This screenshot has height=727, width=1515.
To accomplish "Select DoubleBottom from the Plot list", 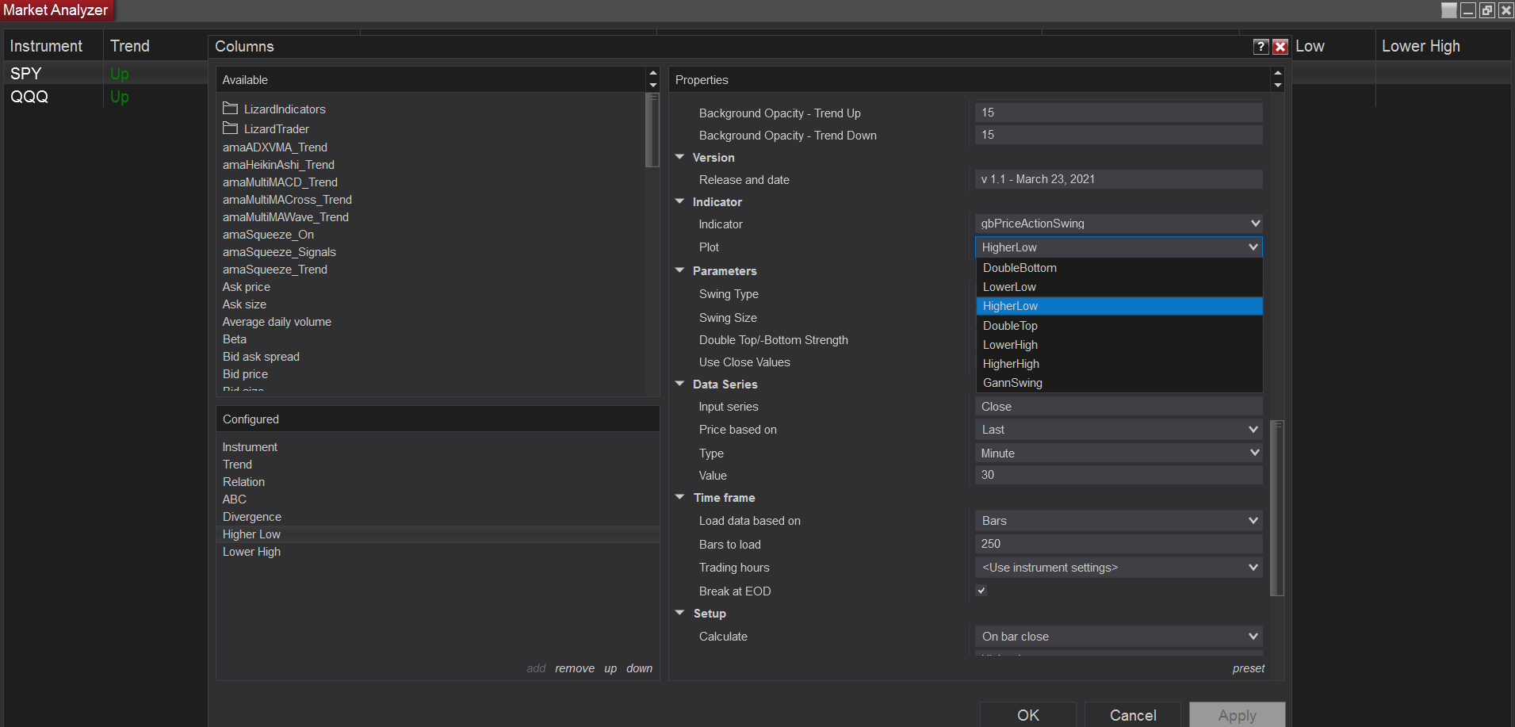I will pyautogui.click(x=1119, y=268).
